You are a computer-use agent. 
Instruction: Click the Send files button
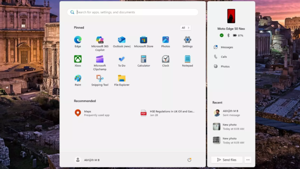click(227, 160)
